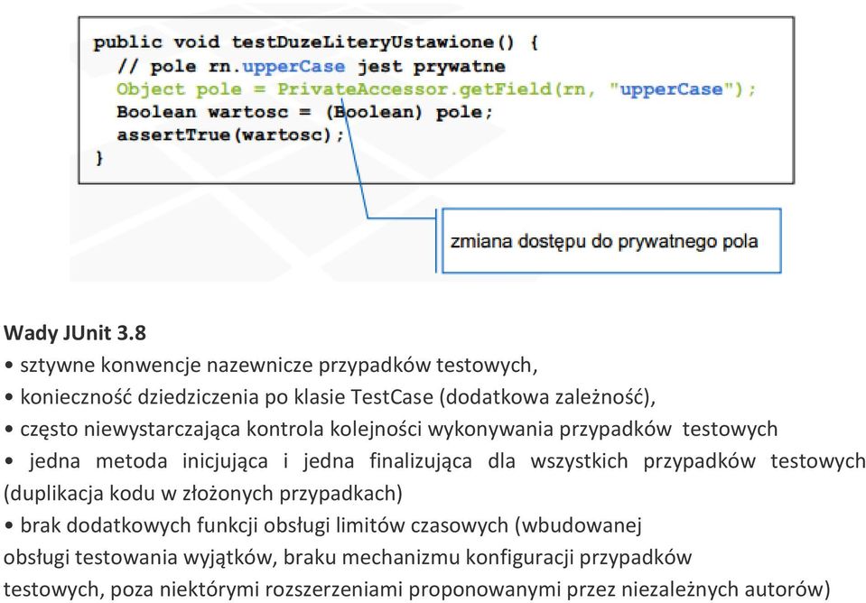The width and height of the screenshot is (866, 603).
Task: Click the bullet about dziedziczenia po klasie TestCase
Action: [330, 397]
